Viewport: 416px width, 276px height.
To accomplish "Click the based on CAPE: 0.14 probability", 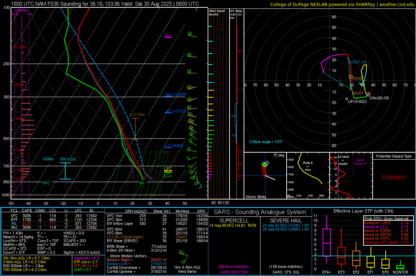I will pos(386,223).
